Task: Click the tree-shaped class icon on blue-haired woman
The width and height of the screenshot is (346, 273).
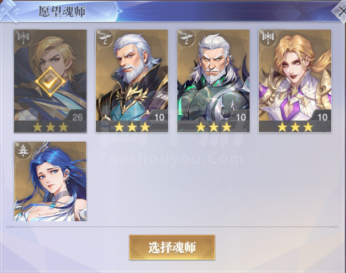Action: click(23, 150)
